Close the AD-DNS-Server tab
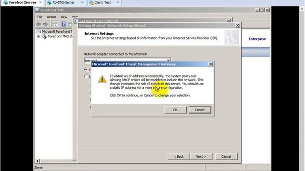Screen dimensions: 305x171 pos(82,2)
